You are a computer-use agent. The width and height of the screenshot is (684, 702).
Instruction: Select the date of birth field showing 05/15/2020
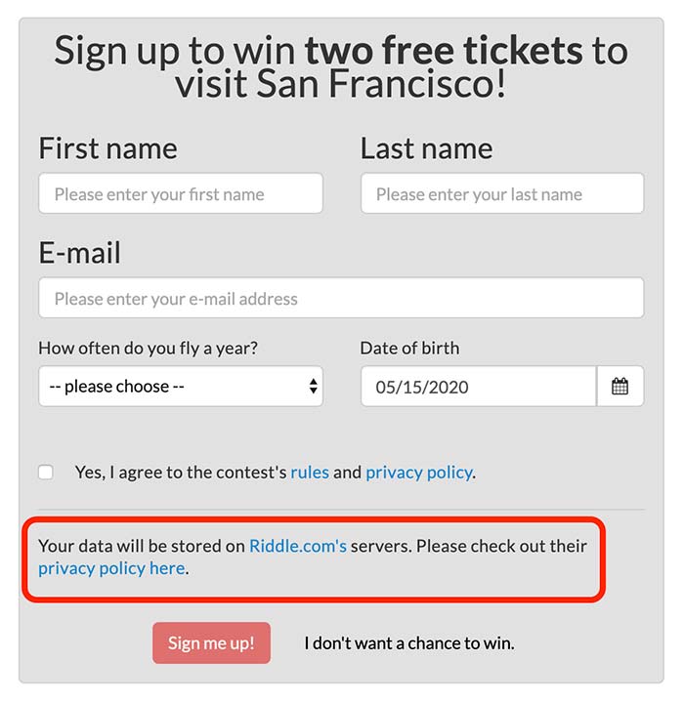click(x=479, y=387)
